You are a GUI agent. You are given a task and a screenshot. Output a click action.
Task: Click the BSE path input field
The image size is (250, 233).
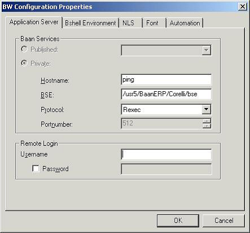point(166,94)
